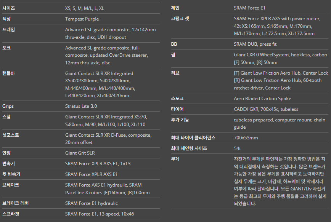The height and width of the screenshot is (222, 331).
Task: Click the '포크' spec label
Action: point(6,48)
